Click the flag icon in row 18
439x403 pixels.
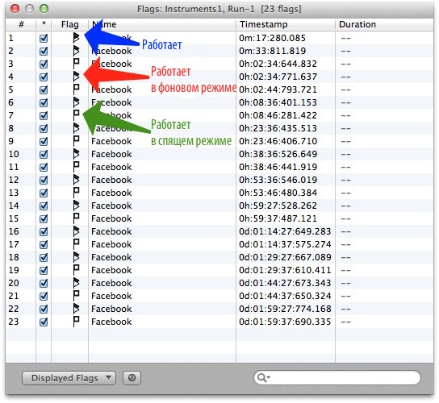[x=76, y=257]
